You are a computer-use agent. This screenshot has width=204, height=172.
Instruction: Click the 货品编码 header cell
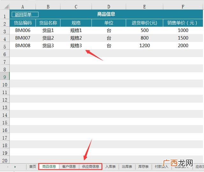(23, 23)
